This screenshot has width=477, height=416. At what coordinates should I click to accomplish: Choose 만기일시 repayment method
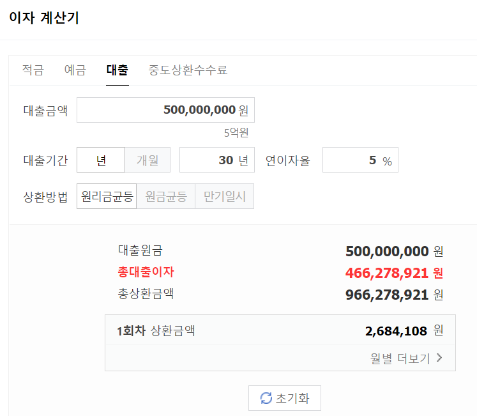[225, 197]
